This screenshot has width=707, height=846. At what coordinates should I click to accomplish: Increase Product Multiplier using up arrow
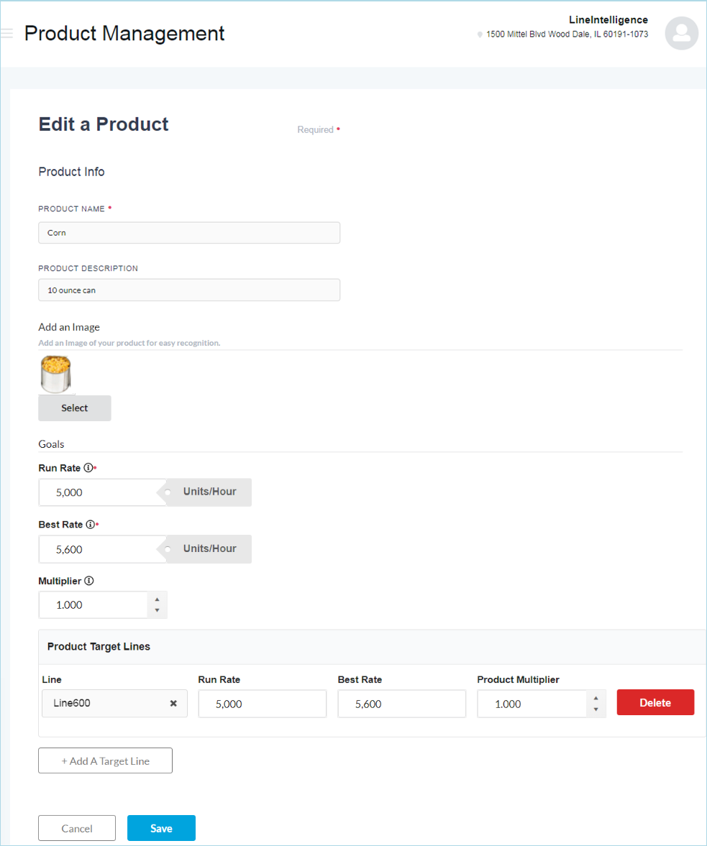596,698
